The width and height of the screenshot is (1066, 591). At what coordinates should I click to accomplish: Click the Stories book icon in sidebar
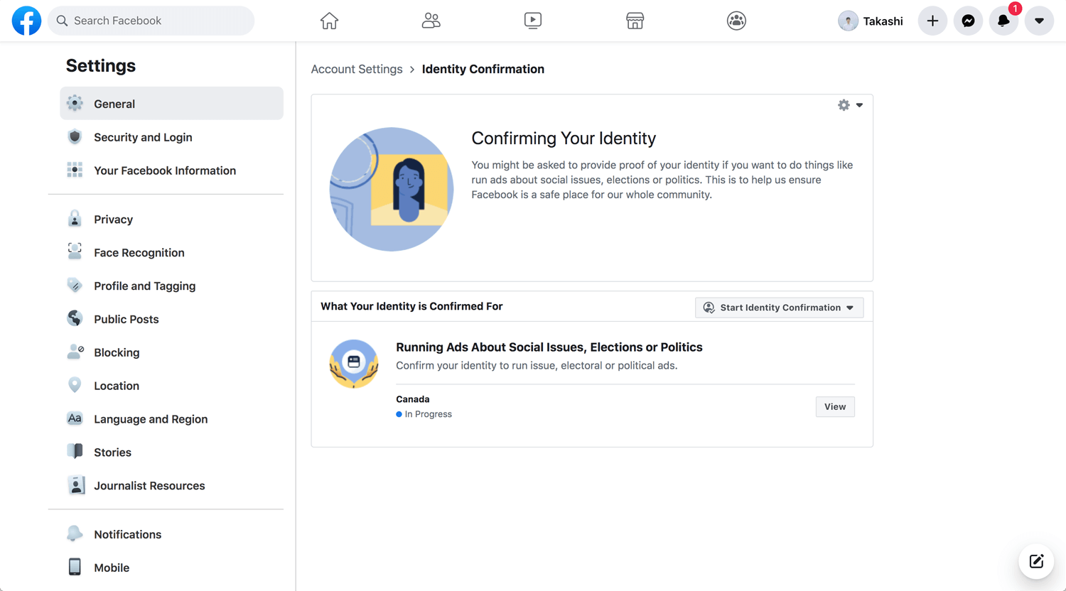point(75,452)
